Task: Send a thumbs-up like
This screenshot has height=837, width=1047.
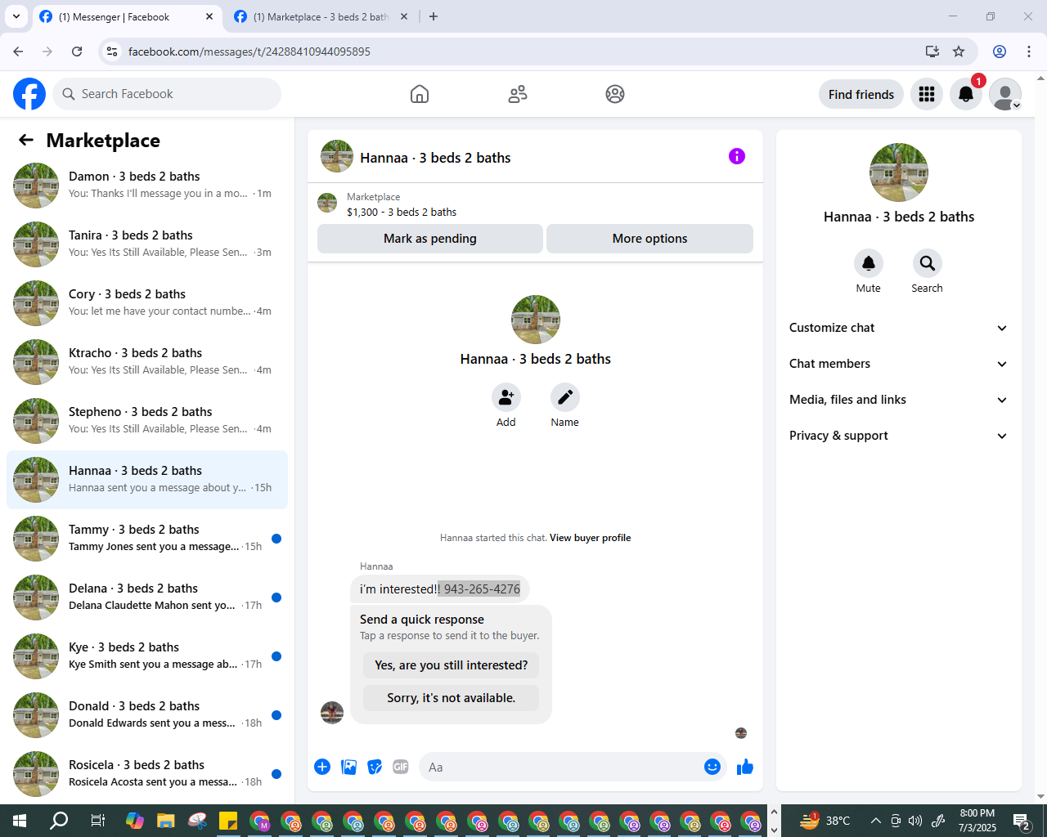Action: (745, 767)
